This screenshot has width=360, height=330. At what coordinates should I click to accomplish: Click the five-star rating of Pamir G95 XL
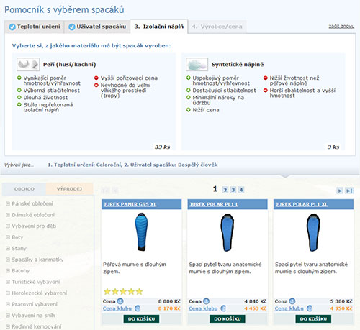(123, 291)
